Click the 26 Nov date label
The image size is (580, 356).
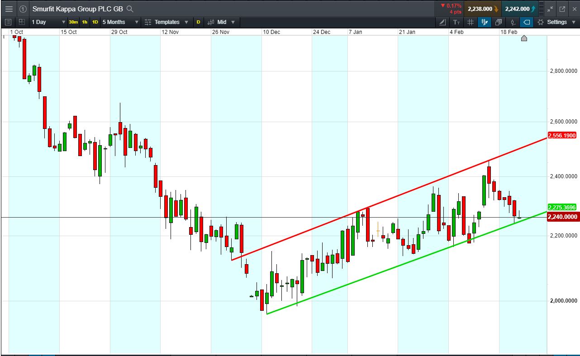pyautogui.click(x=221, y=32)
